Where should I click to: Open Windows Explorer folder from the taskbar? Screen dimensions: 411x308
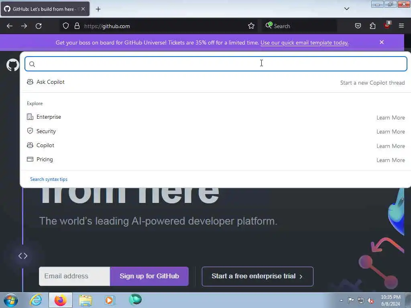pyautogui.click(x=85, y=301)
